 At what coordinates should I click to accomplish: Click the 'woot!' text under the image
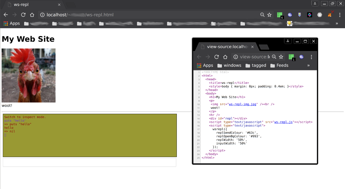click(x=7, y=106)
